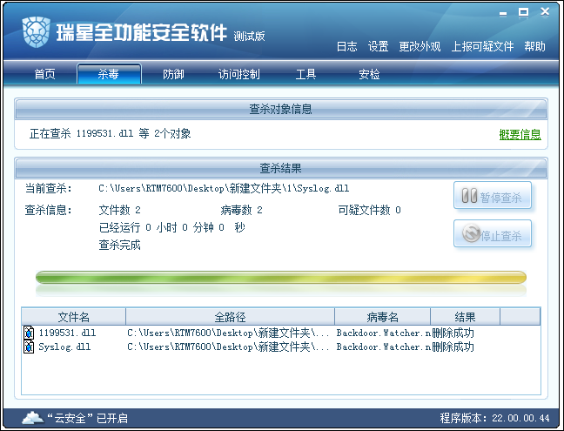
Task: Go to the 访问控制 tab
Action: 238,74
